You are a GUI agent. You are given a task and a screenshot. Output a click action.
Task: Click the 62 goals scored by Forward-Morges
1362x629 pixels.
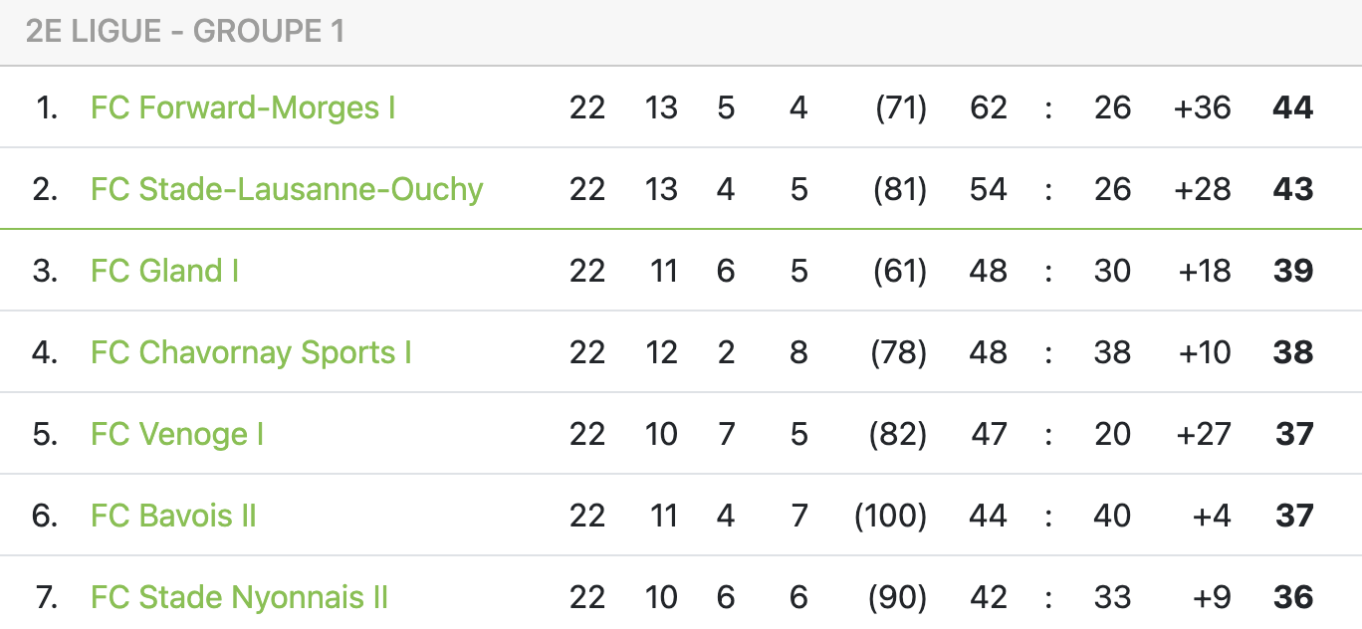pyautogui.click(x=989, y=107)
